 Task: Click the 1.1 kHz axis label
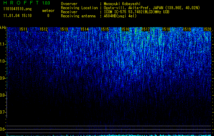coord(3,44)
